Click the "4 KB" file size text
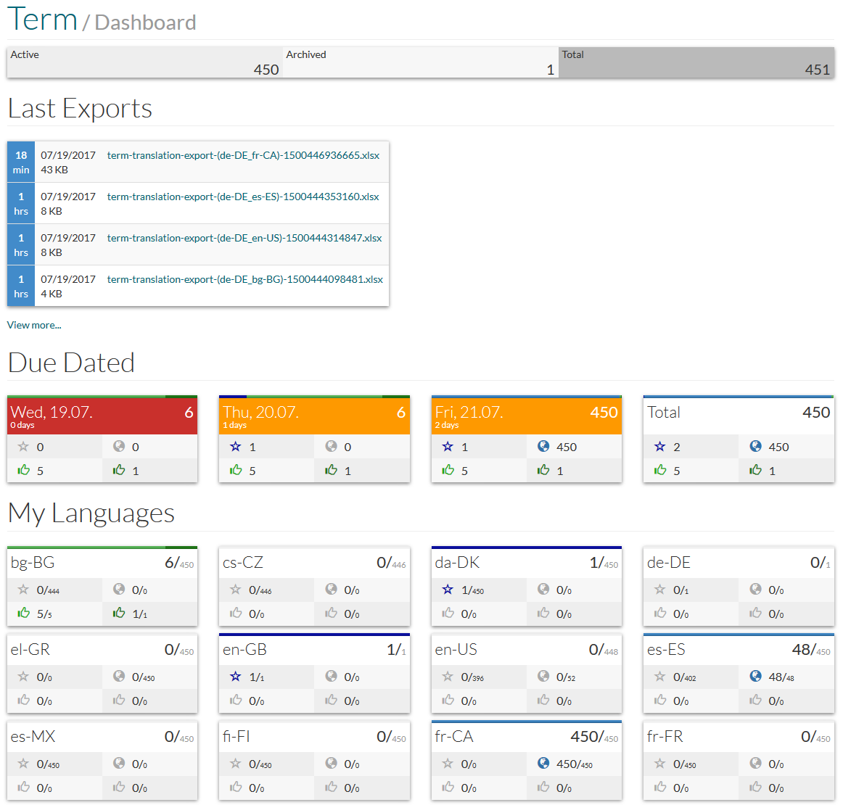Screen dimensions: 843x805 coord(52,294)
